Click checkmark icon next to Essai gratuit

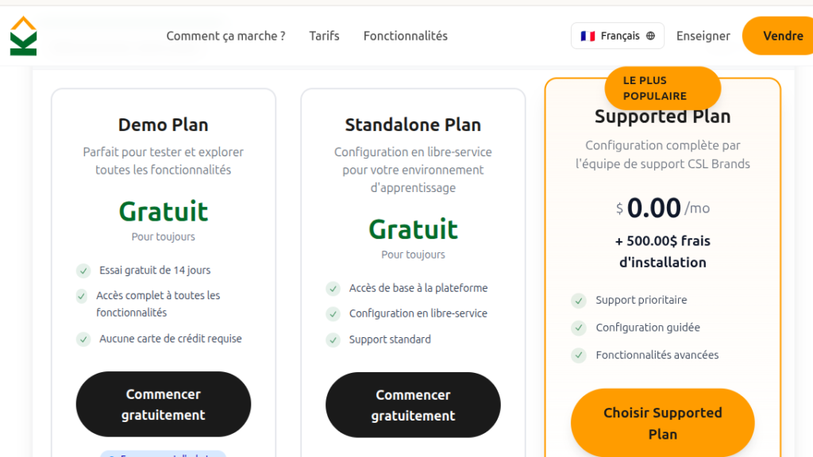coord(83,271)
